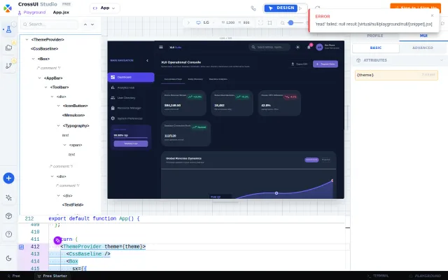Collapse the Typography tree node
Image resolution: width=448 pixels, height=280 pixels.
click(x=58, y=126)
